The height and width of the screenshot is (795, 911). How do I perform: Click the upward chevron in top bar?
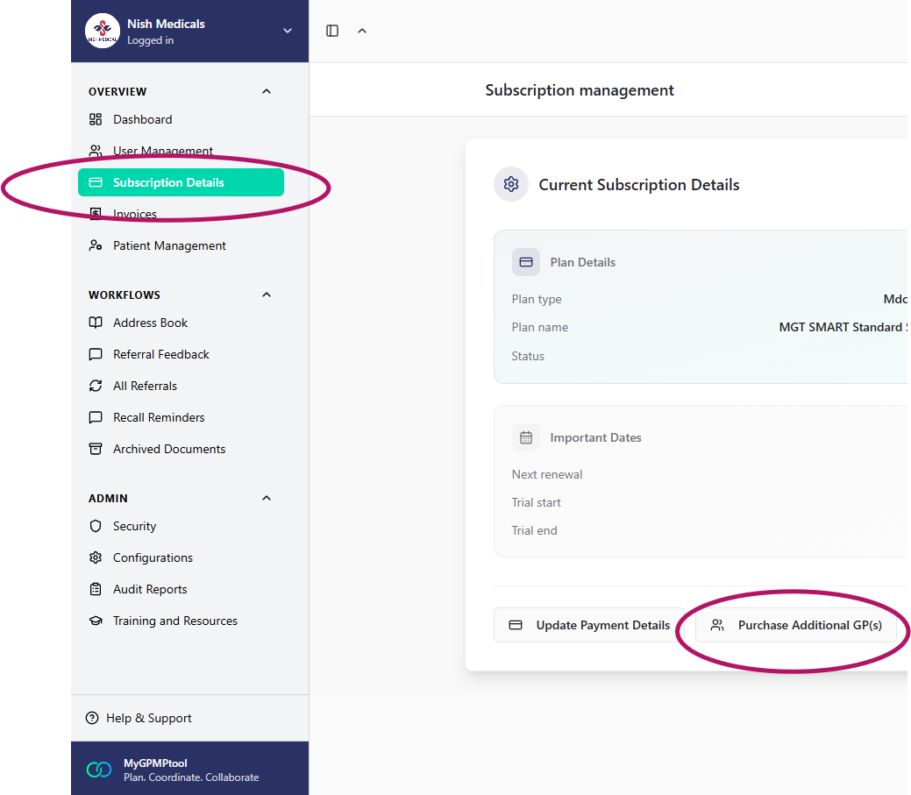(362, 31)
